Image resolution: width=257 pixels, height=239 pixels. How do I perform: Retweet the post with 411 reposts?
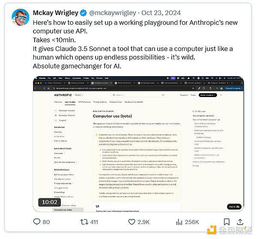(84, 222)
